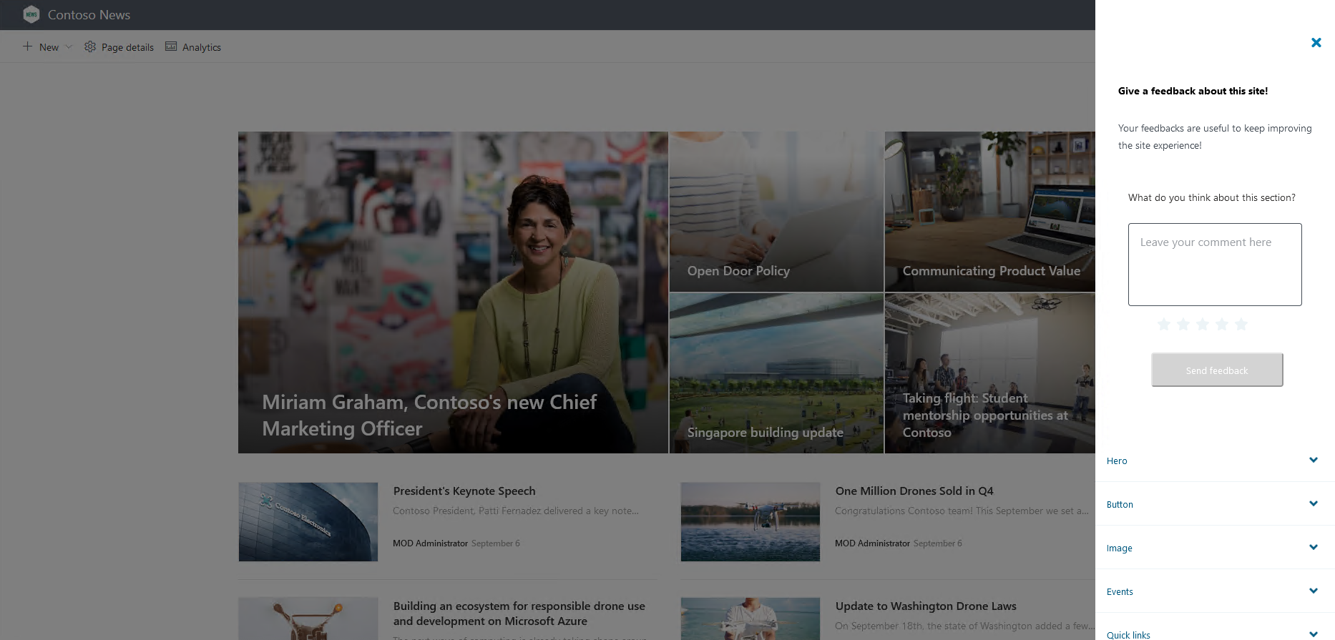This screenshot has width=1335, height=640.
Task: Click the drone over water thumbnail
Action: coord(750,522)
